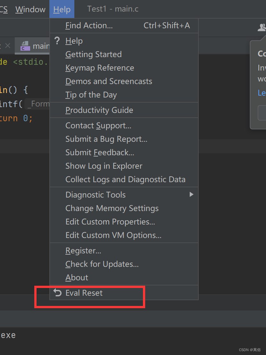Open Keymap Reference
The image size is (266, 355).
[124, 68]
